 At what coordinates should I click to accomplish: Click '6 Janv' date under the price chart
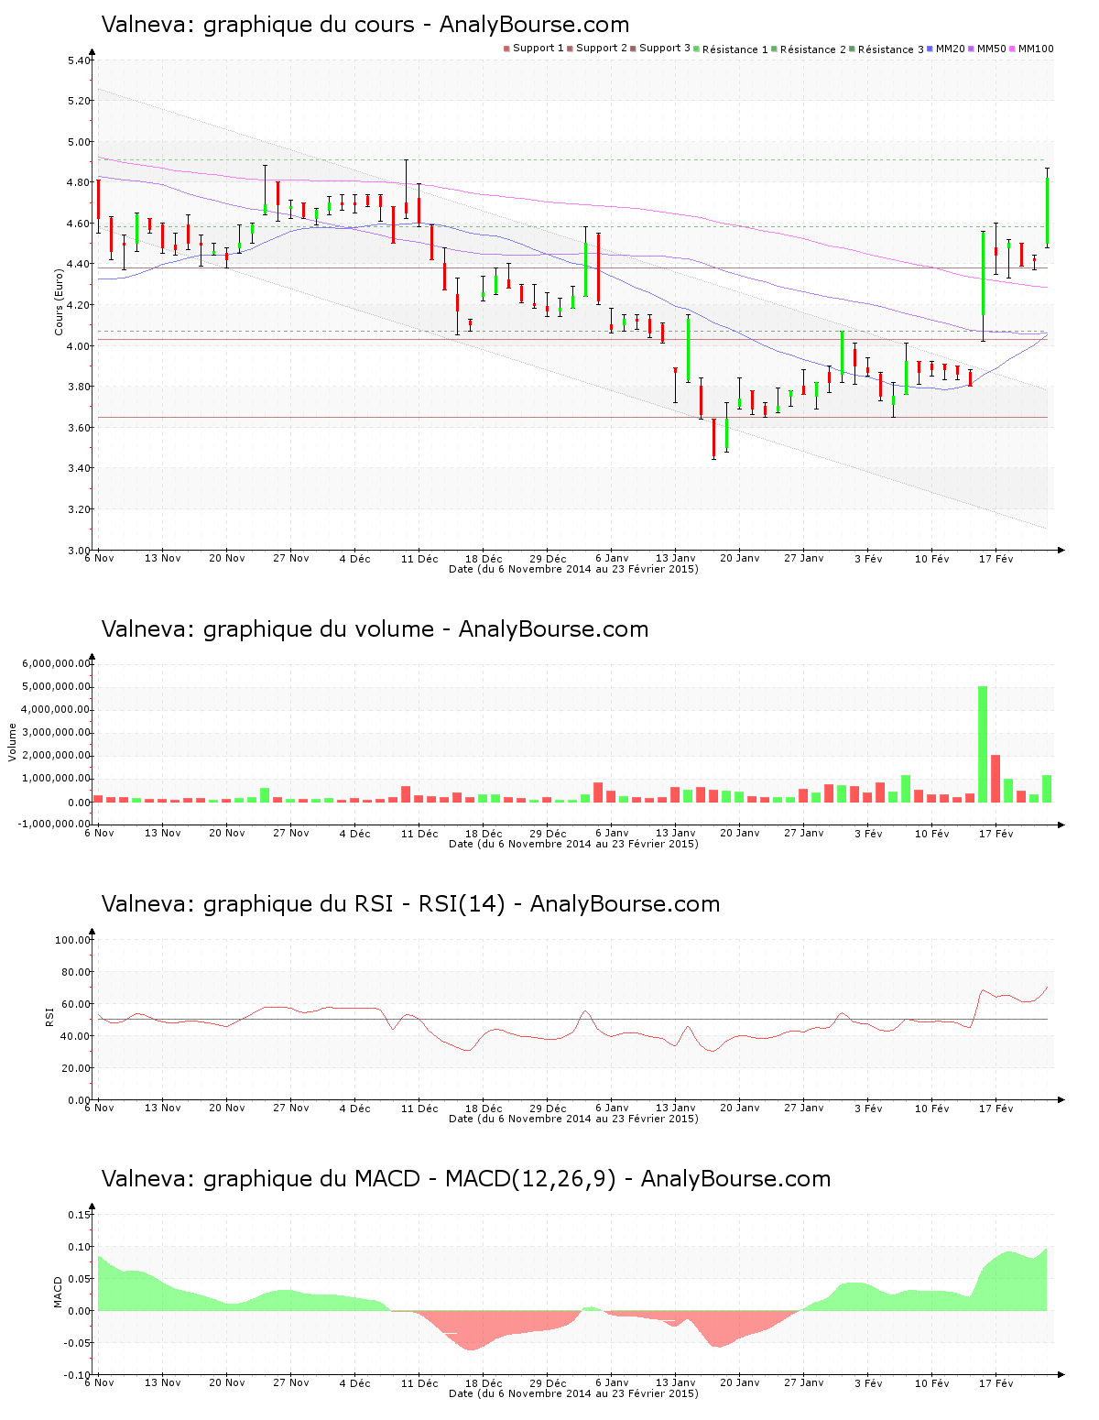[612, 558]
